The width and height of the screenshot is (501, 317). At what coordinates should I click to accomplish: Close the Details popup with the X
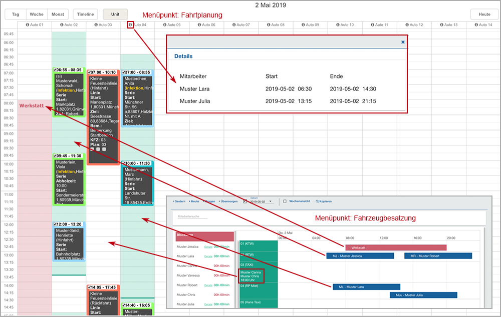tap(403, 42)
